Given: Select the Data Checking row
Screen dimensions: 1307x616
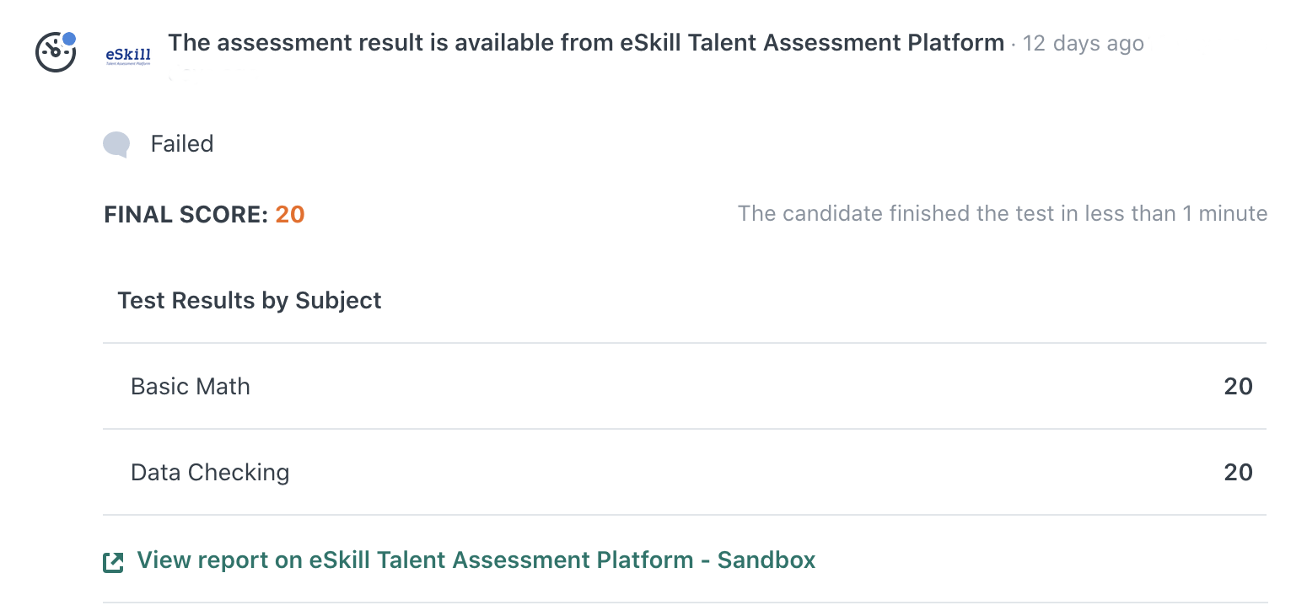Looking at the screenshot, I should click(685, 473).
